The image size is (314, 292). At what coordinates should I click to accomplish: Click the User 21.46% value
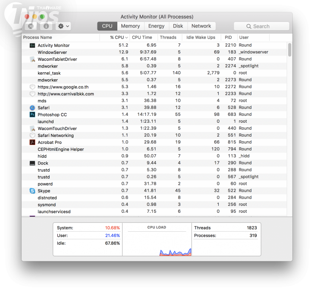[113, 236]
